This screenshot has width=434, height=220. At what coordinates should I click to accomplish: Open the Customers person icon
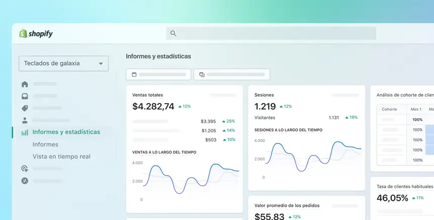click(25, 120)
